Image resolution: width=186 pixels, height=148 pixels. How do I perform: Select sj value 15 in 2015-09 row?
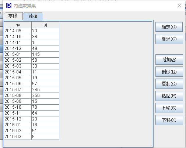click(x=45, y=101)
